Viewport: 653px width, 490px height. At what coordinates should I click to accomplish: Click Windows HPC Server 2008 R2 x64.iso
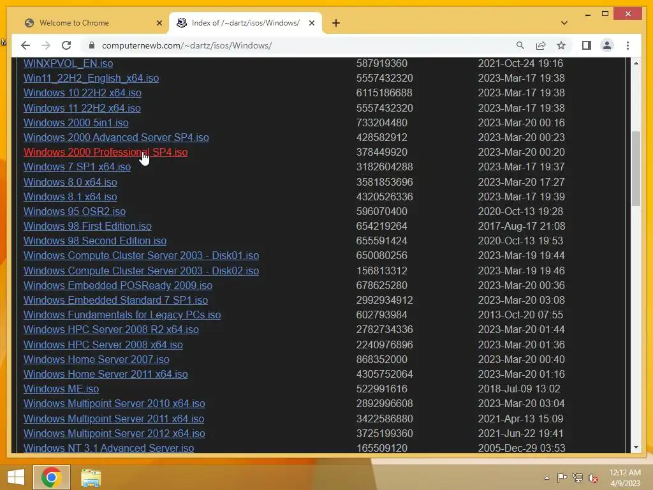coord(111,329)
